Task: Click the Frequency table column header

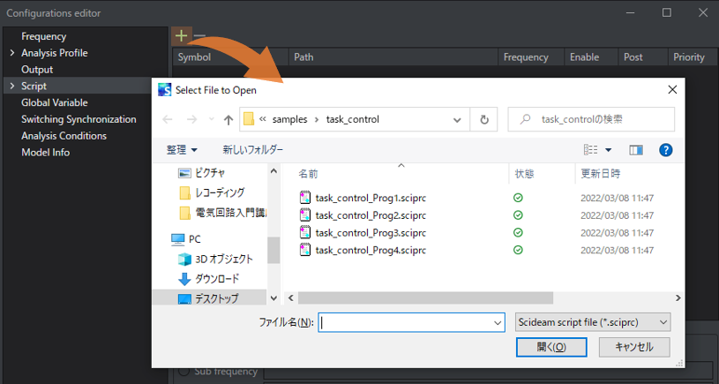Action: tap(531, 57)
